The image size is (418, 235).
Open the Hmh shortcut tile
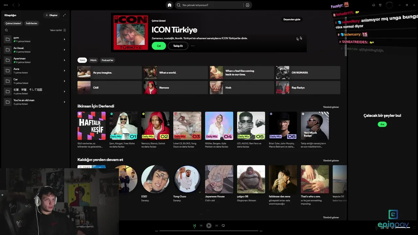pyautogui.click(x=242, y=87)
